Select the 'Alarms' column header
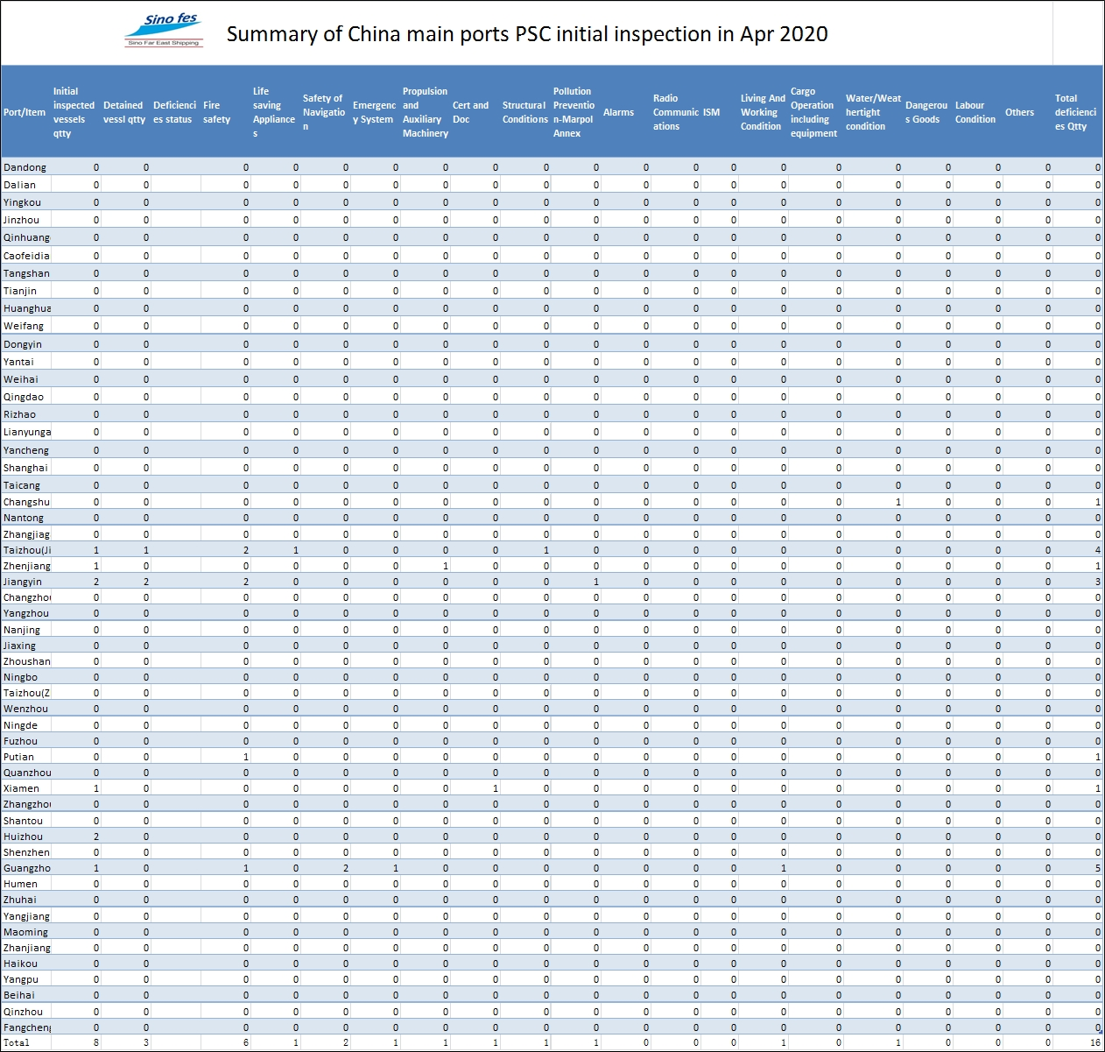The width and height of the screenshot is (1105, 1052). coord(618,112)
